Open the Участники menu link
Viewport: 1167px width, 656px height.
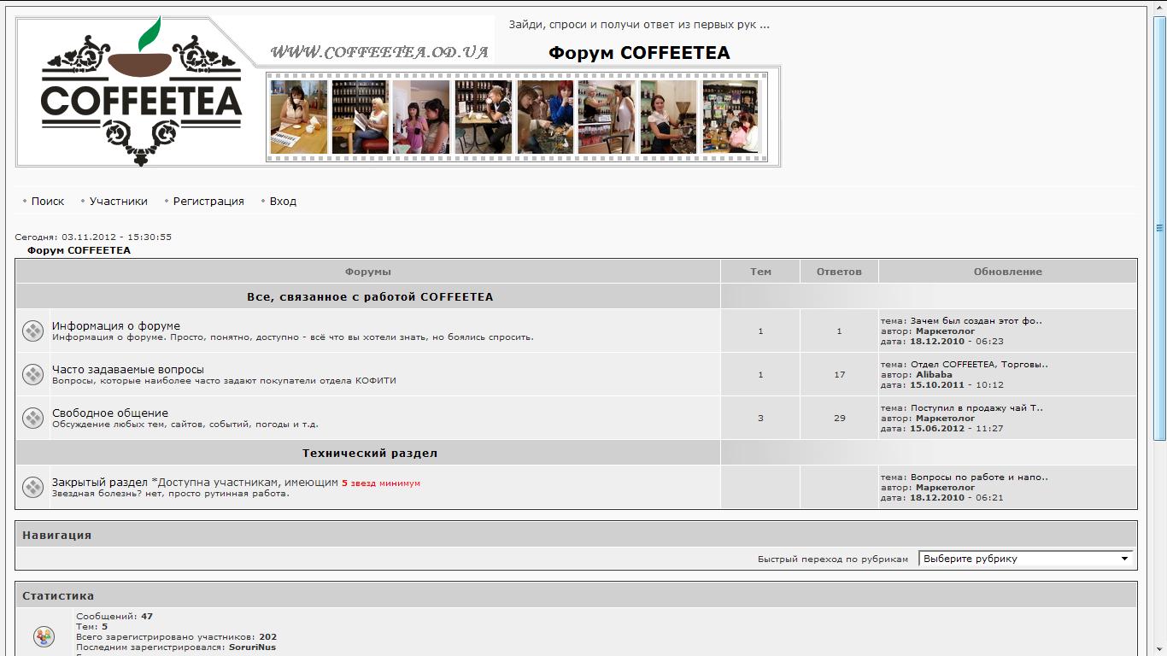point(119,202)
